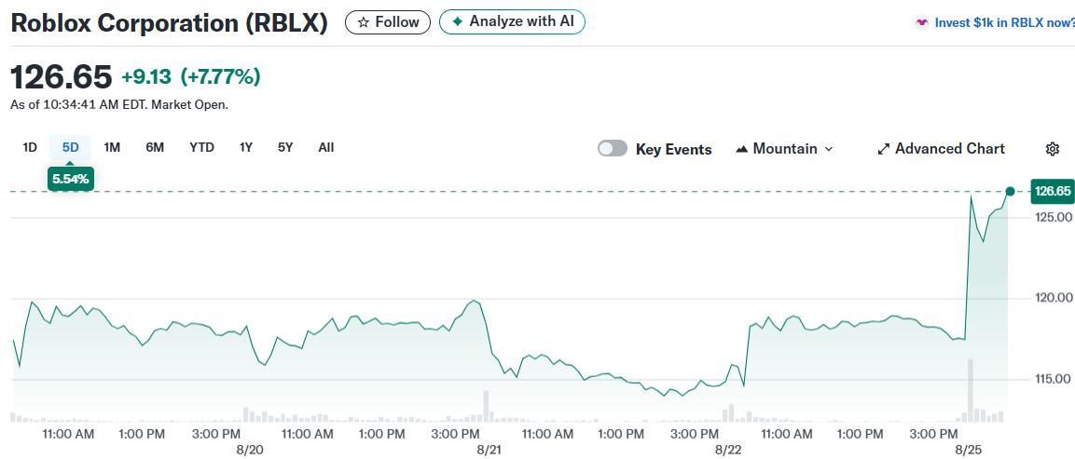The width and height of the screenshot is (1075, 459).
Task: Select the 5D range tab
Action: tap(71, 147)
